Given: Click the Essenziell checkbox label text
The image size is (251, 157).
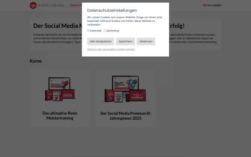Looking at the screenshot, I should pos(95,31).
